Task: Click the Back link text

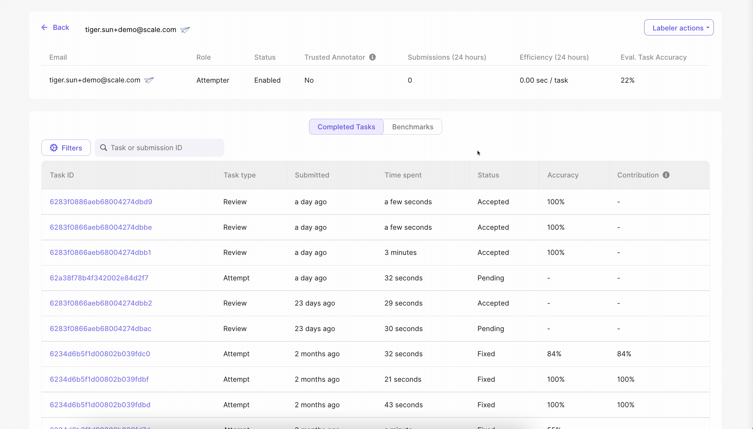Action: pyautogui.click(x=61, y=27)
